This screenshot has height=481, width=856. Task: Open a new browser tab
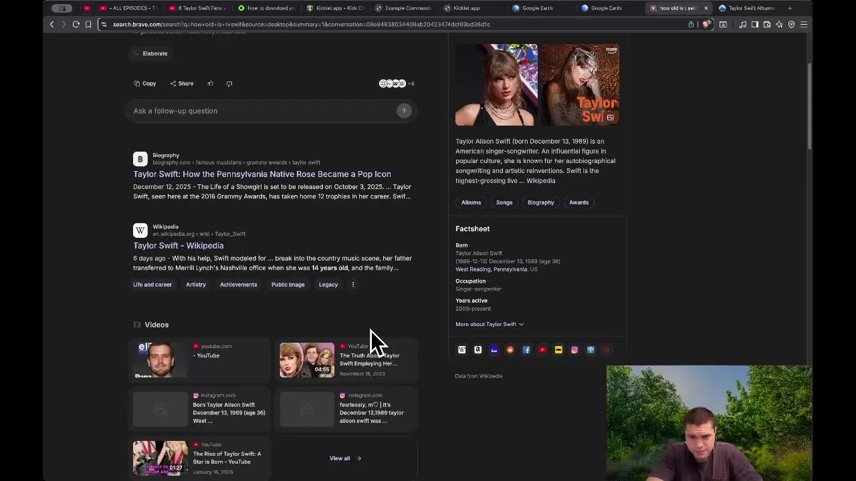pyautogui.click(x=790, y=8)
